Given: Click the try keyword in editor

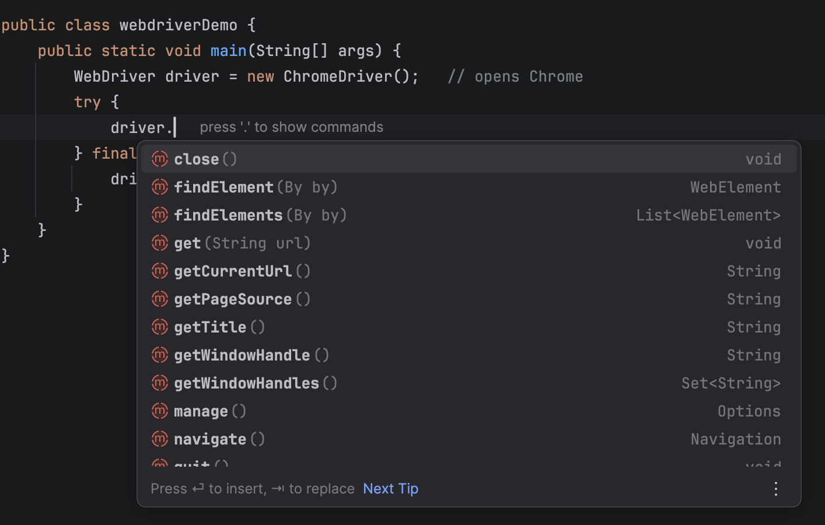Looking at the screenshot, I should point(88,102).
